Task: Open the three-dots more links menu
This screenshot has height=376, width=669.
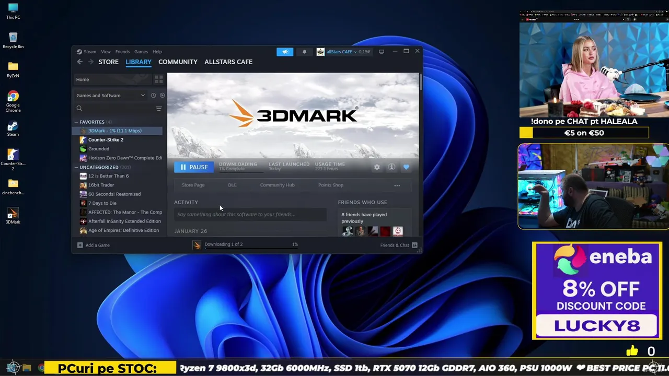Action: pyautogui.click(x=397, y=185)
